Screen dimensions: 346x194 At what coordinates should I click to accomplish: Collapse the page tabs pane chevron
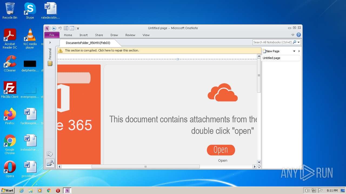point(299,51)
